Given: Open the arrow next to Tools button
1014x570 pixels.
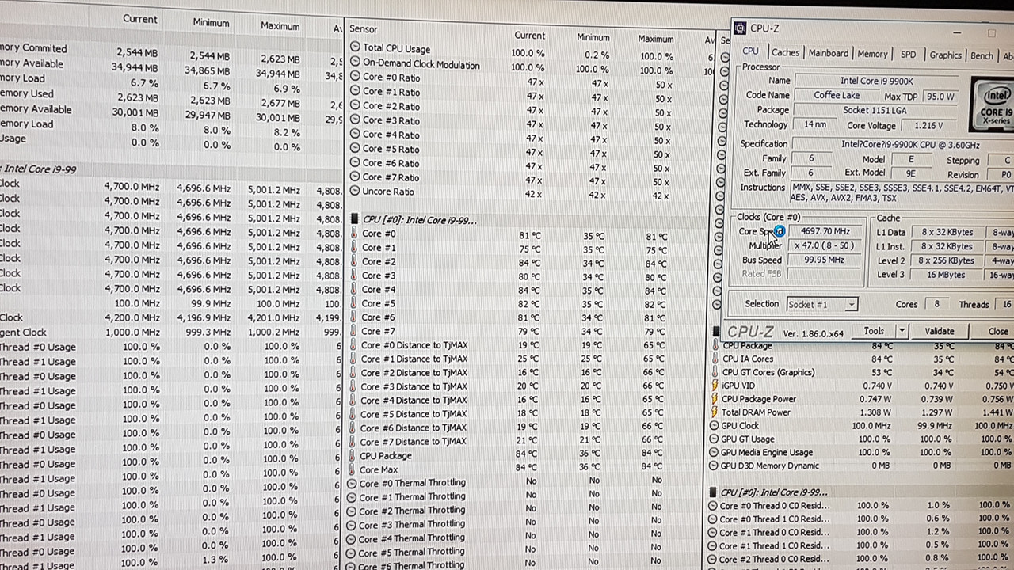Looking at the screenshot, I should point(902,331).
